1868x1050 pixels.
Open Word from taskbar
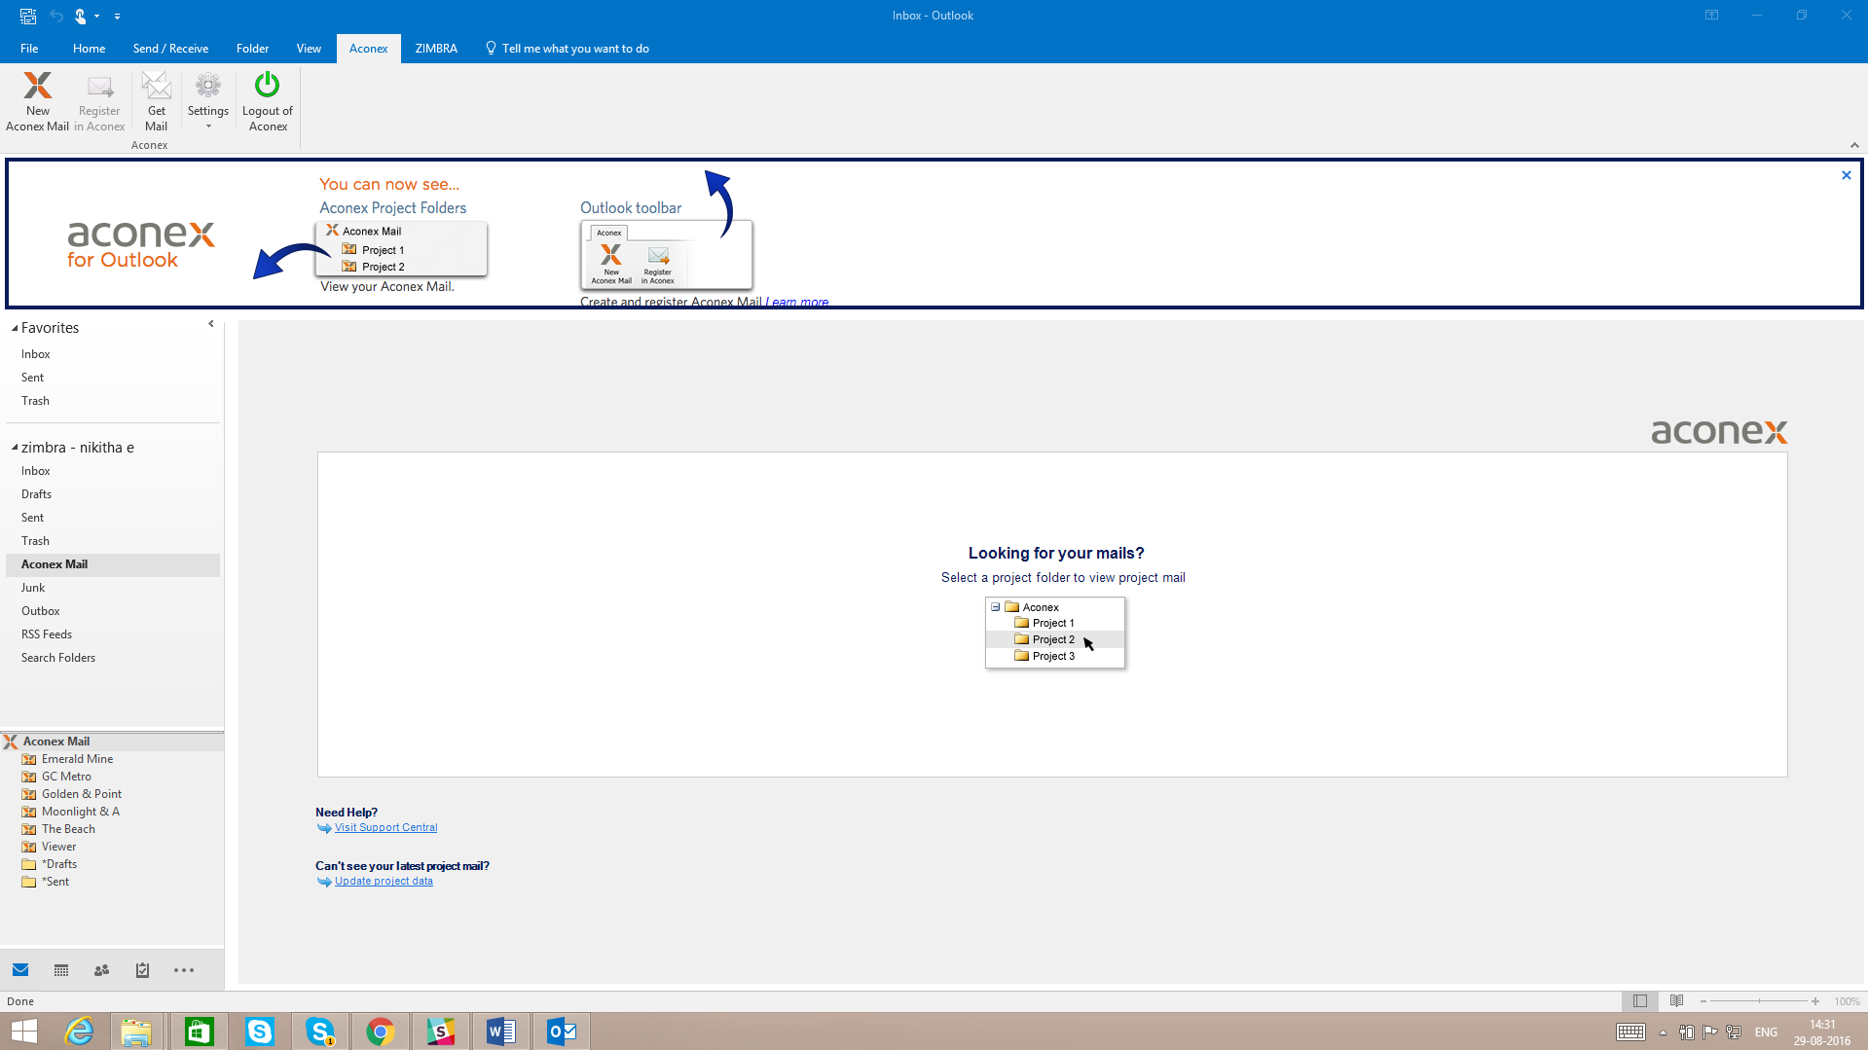500,1032
